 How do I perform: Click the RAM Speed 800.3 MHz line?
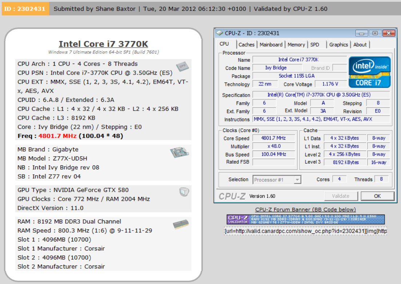coord(85,231)
